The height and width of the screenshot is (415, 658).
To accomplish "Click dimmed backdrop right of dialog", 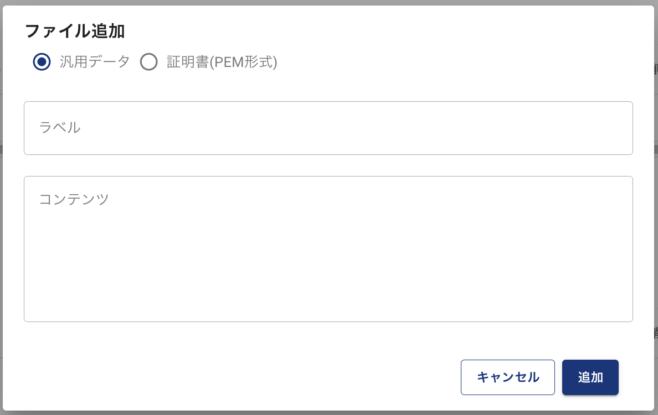I will (656, 221).
